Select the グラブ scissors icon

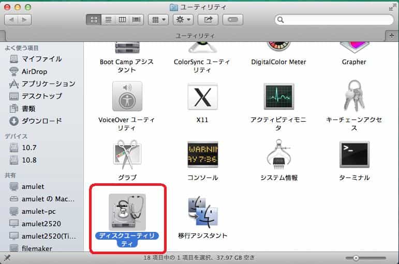pyautogui.click(x=127, y=154)
